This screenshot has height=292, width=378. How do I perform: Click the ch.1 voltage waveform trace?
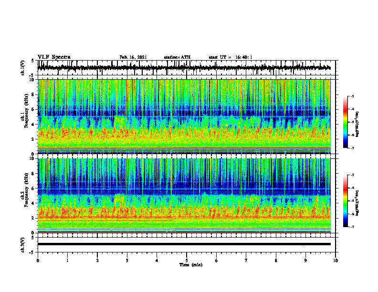[184, 68]
